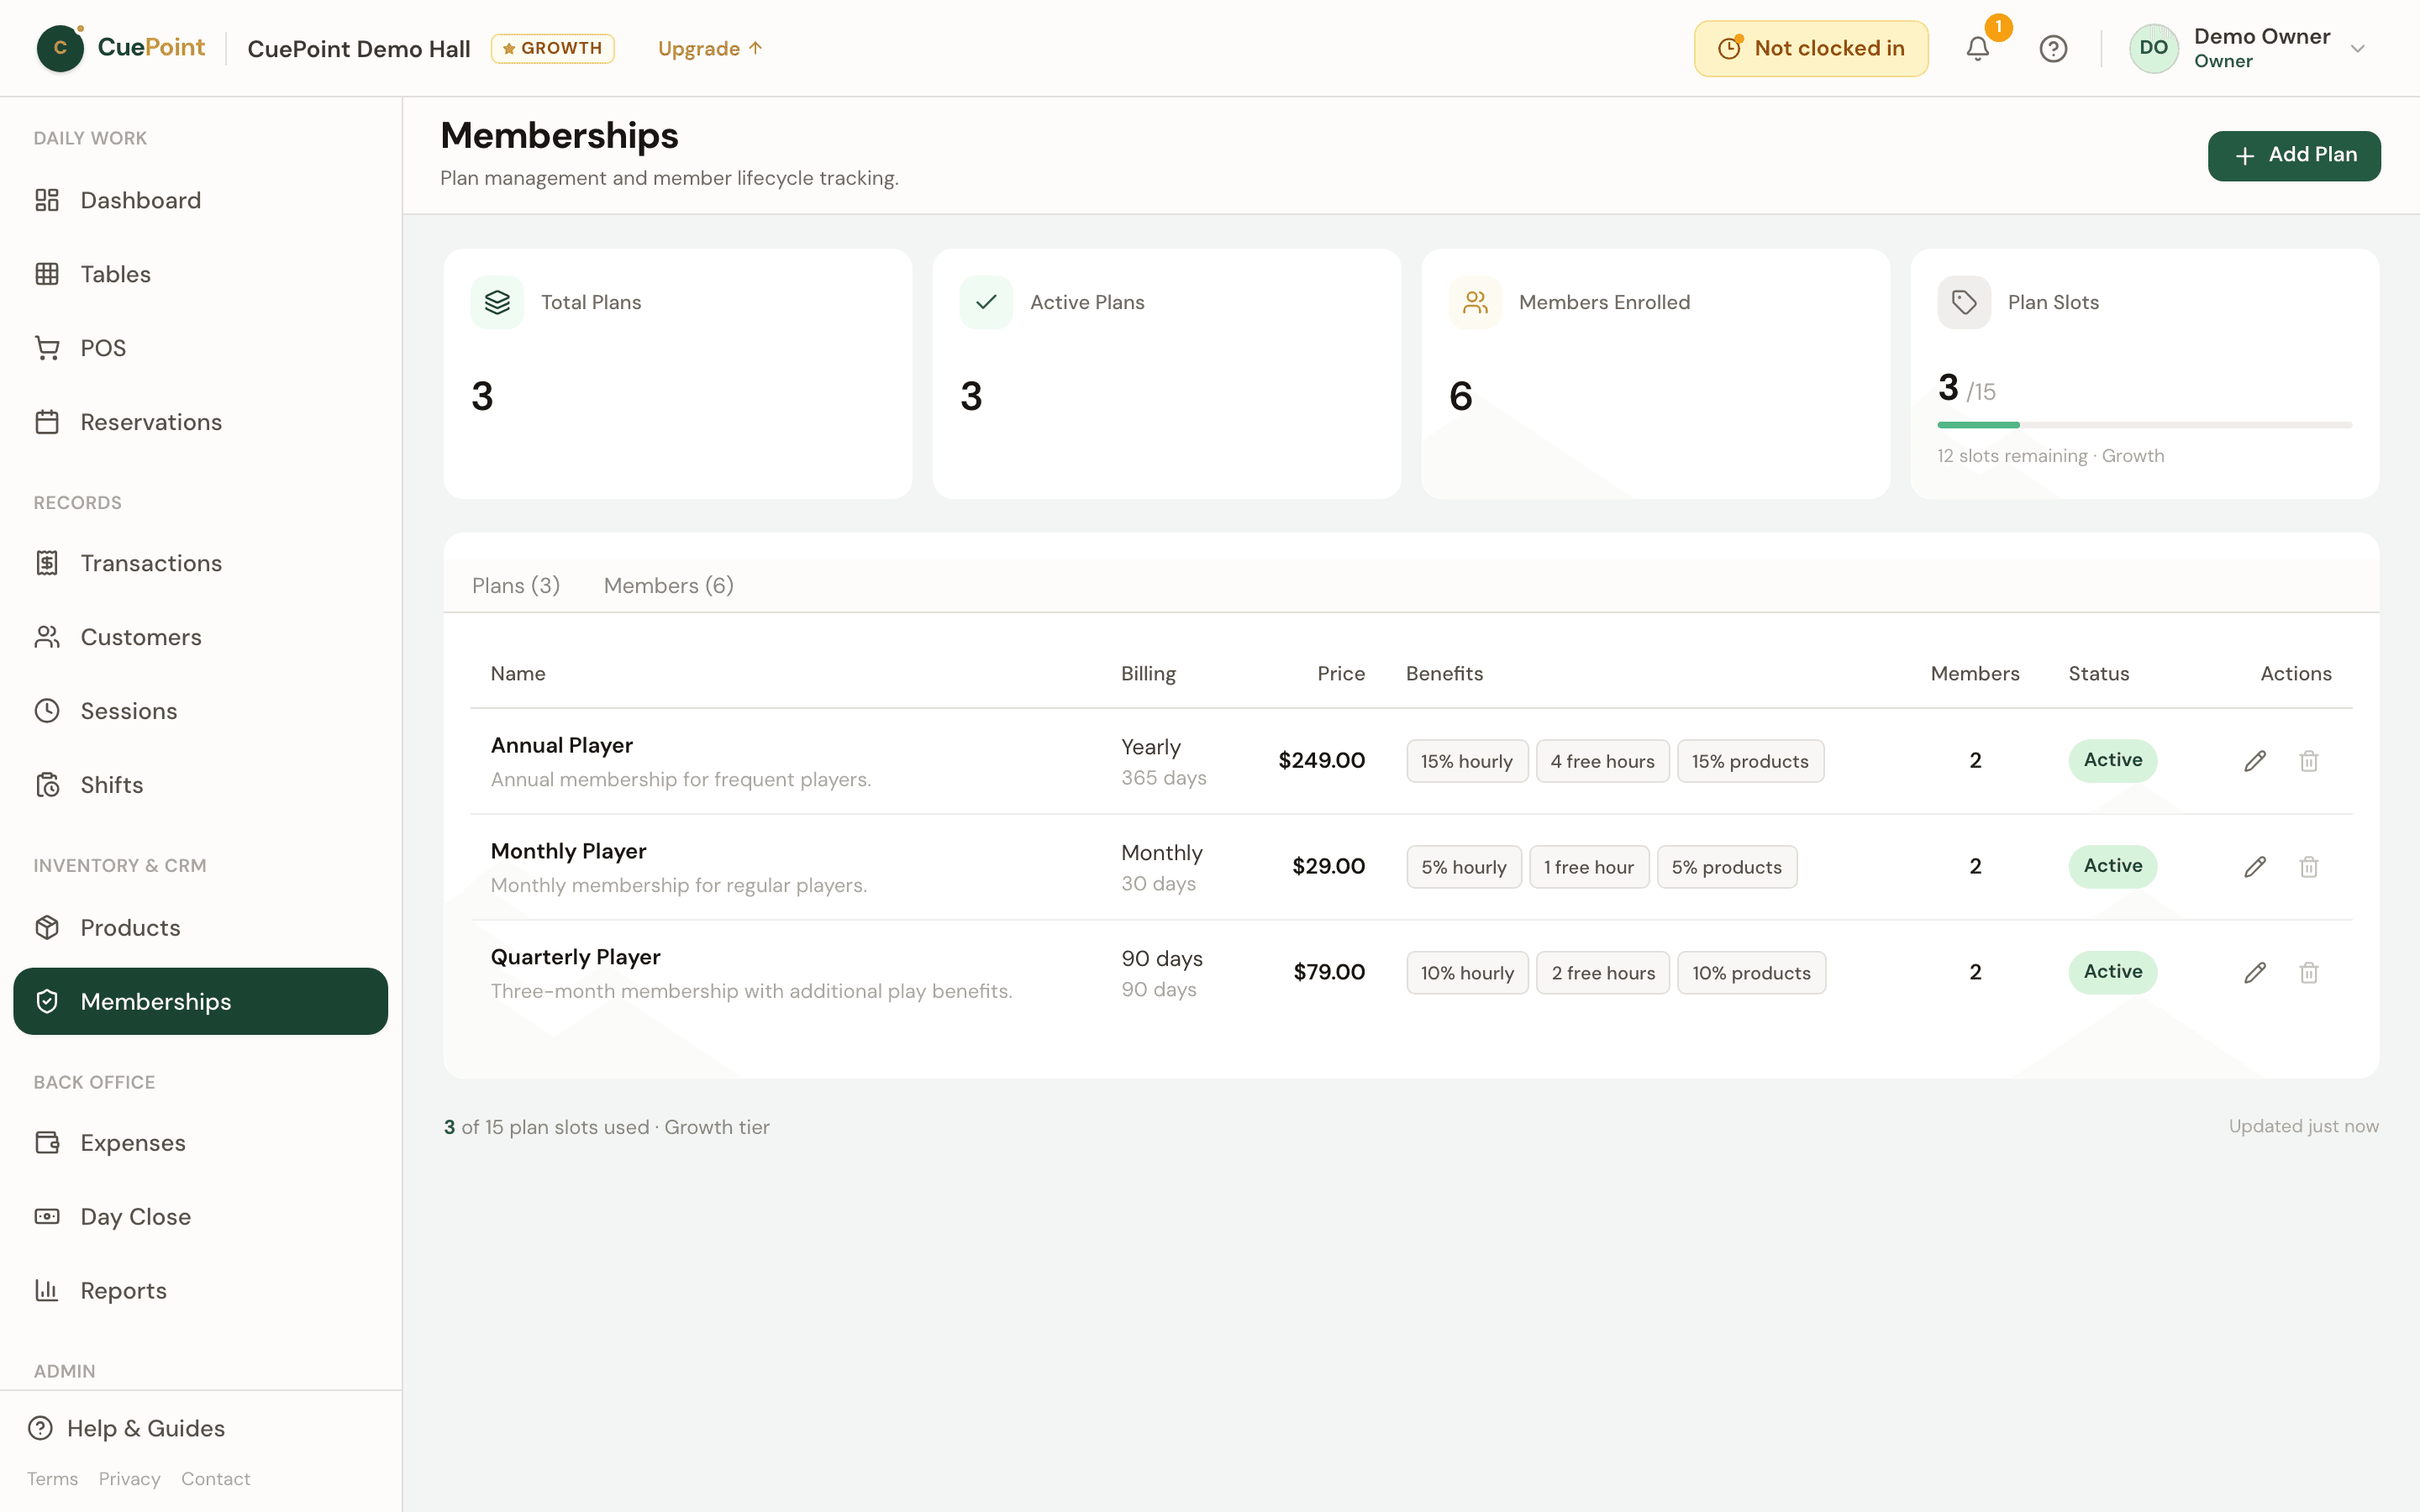Click the Plan Slots tag icon
Screen dimensions: 2420x1512
point(1964,302)
